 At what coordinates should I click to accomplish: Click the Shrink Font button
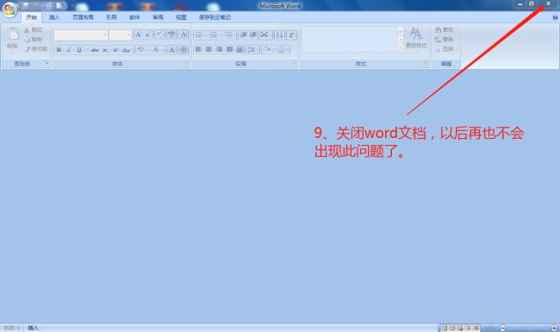pos(147,34)
